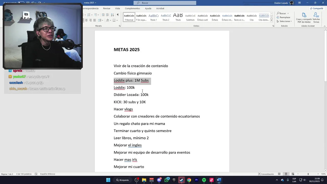Open the borders dropdown arrow
This screenshot has height=184, width=327.
tap(117, 20)
